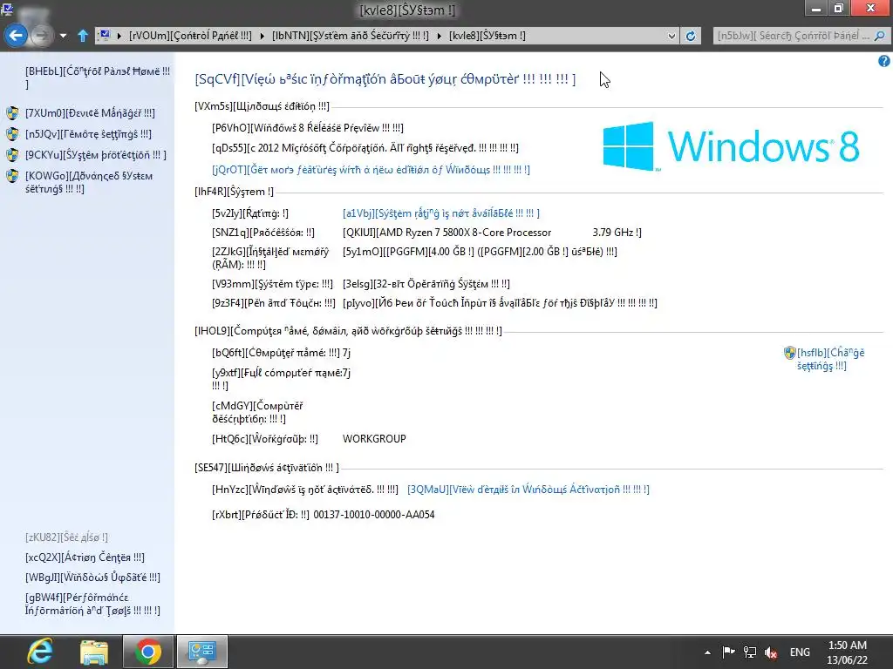Open System protection link
Image resolution: width=893 pixels, height=669 pixels.
pyautogui.click(x=96, y=155)
